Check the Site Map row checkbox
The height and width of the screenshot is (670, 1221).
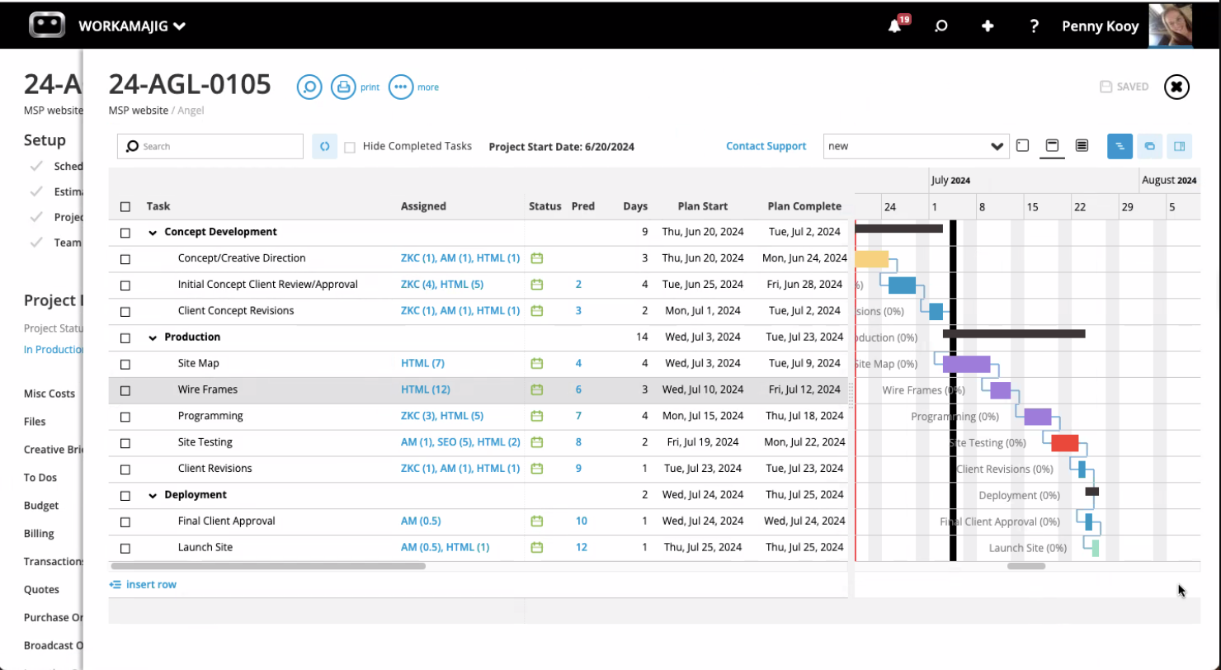click(x=125, y=364)
